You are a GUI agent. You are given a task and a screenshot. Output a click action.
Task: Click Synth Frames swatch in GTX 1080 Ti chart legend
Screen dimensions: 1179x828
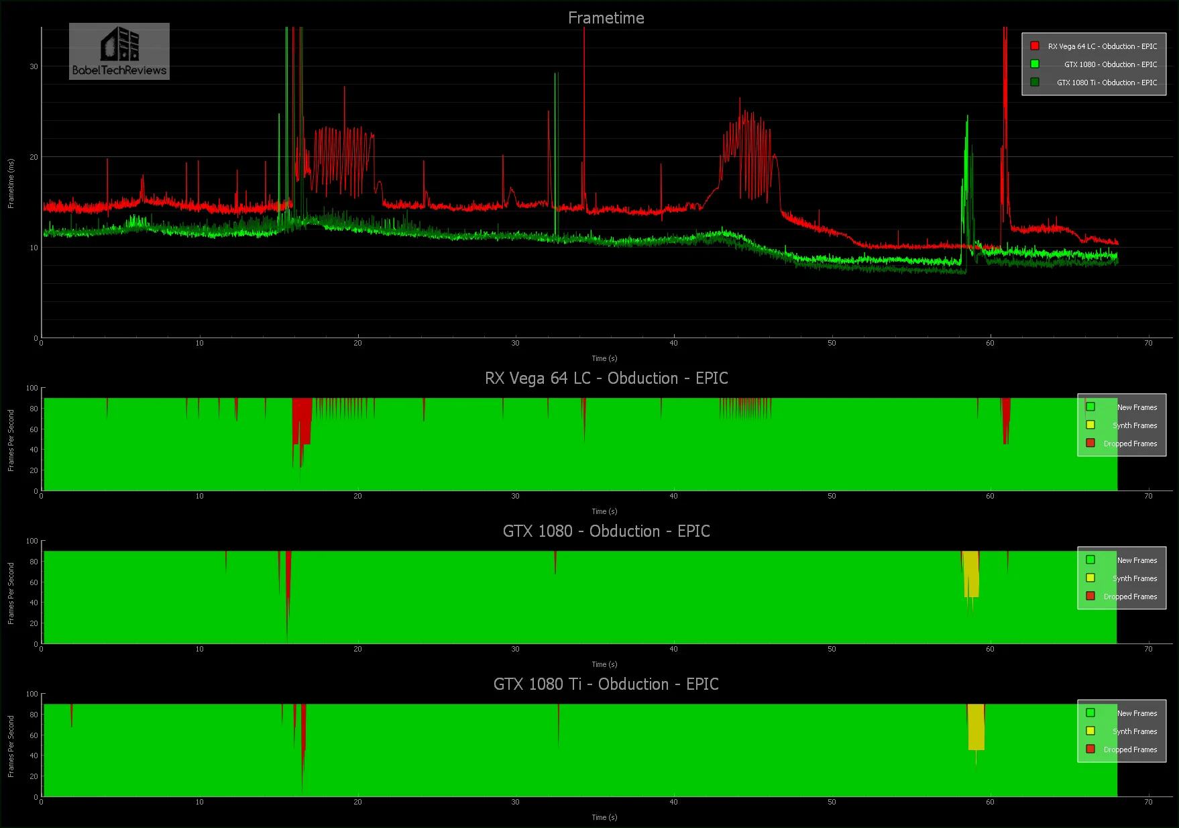click(x=1090, y=731)
